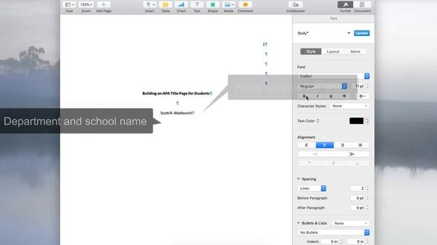Increase paragraph indent
This screenshot has width=437, height=245.
pos(352,154)
